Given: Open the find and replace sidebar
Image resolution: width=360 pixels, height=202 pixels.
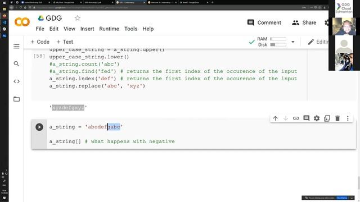Looking at the screenshot, I should (x=16, y=63).
